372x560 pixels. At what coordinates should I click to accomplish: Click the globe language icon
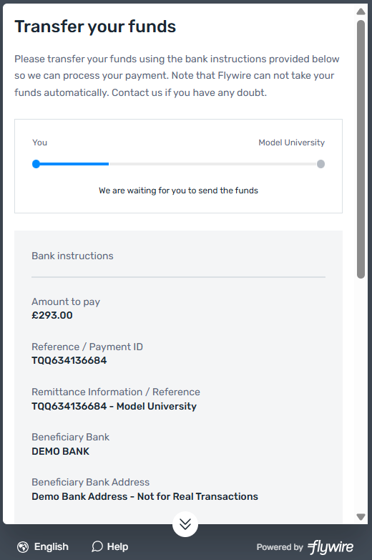[x=23, y=547]
